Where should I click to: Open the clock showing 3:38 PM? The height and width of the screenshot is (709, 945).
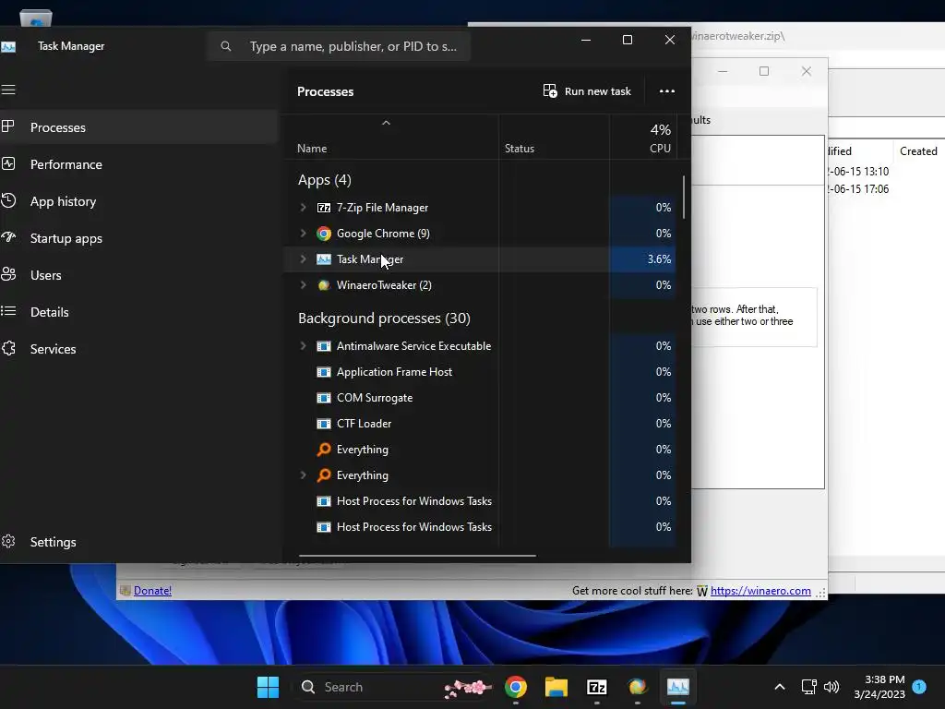point(879,687)
